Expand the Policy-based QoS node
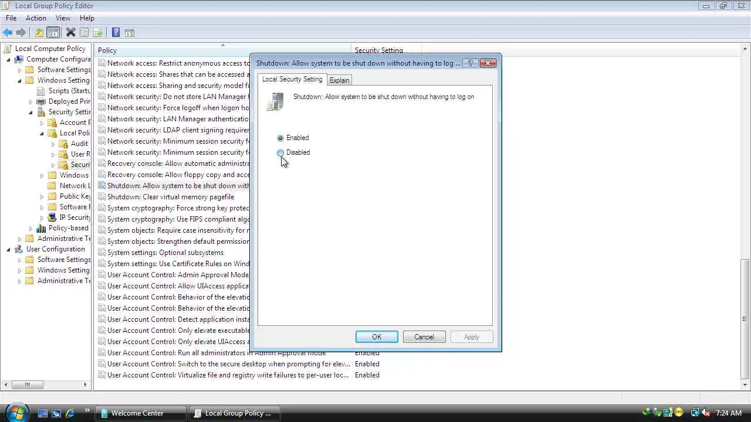 pos(31,228)
